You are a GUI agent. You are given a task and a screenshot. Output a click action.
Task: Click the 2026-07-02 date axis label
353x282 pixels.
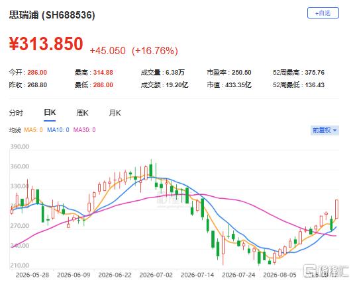point(156,275)
